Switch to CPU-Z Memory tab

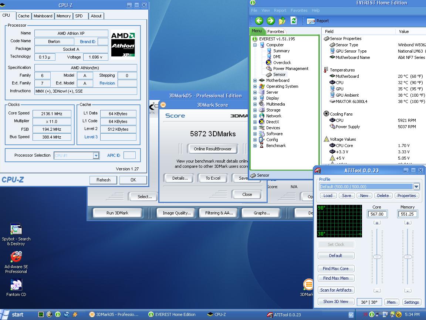pyautogui.click(x=64, y=16)
